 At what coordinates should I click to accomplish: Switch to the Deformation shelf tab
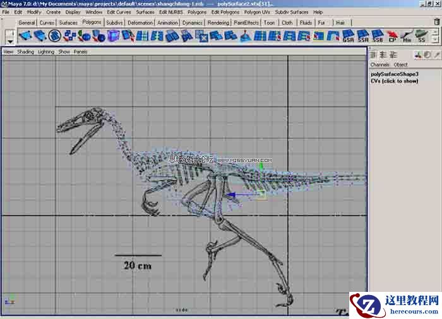coord(140,23)
